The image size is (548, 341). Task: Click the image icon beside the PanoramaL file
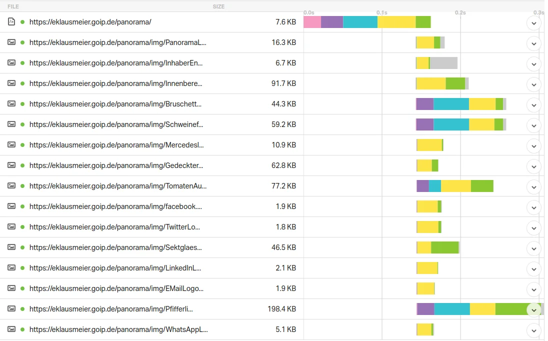coord(11,42)
